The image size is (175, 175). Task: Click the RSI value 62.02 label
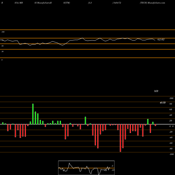(x=161, y=40)
